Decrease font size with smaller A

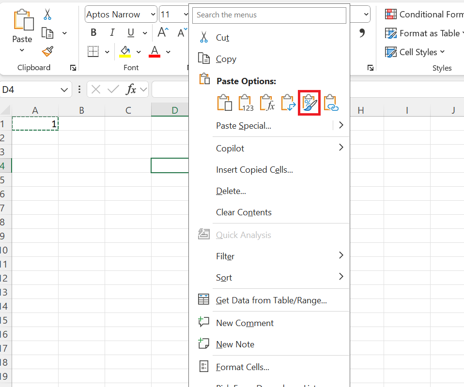(182, 32)
